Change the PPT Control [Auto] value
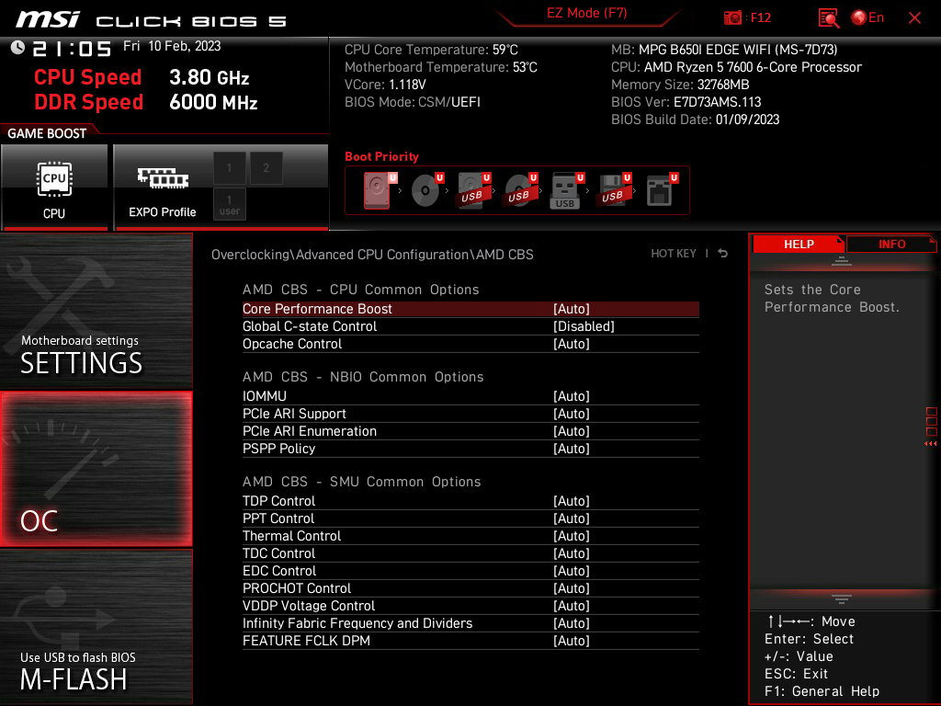 pyautogui.click(x=572, y=518)
